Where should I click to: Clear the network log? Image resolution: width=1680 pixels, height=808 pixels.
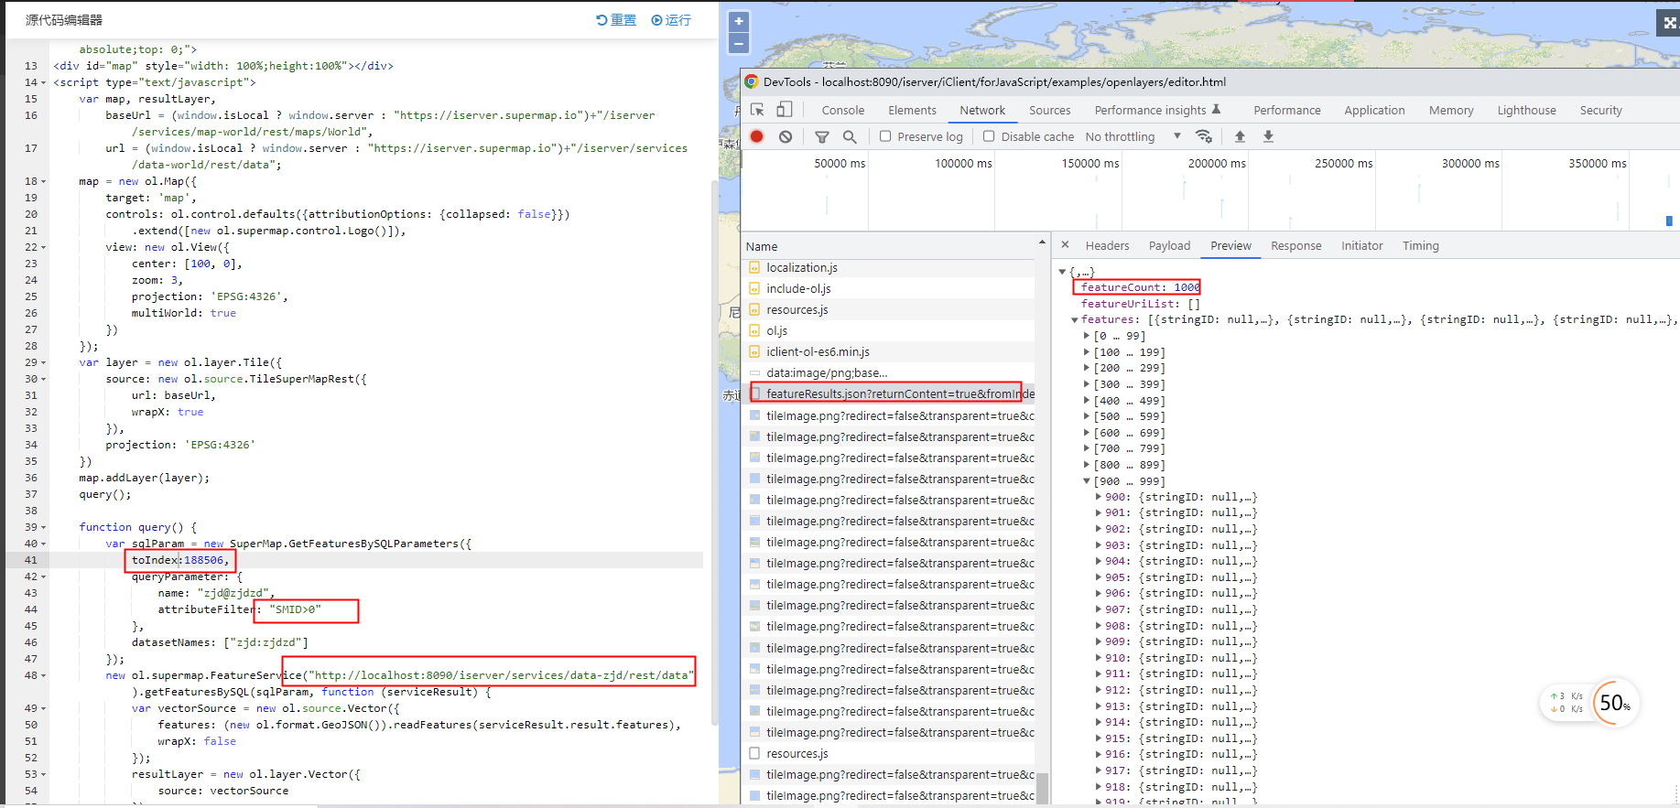786,136
